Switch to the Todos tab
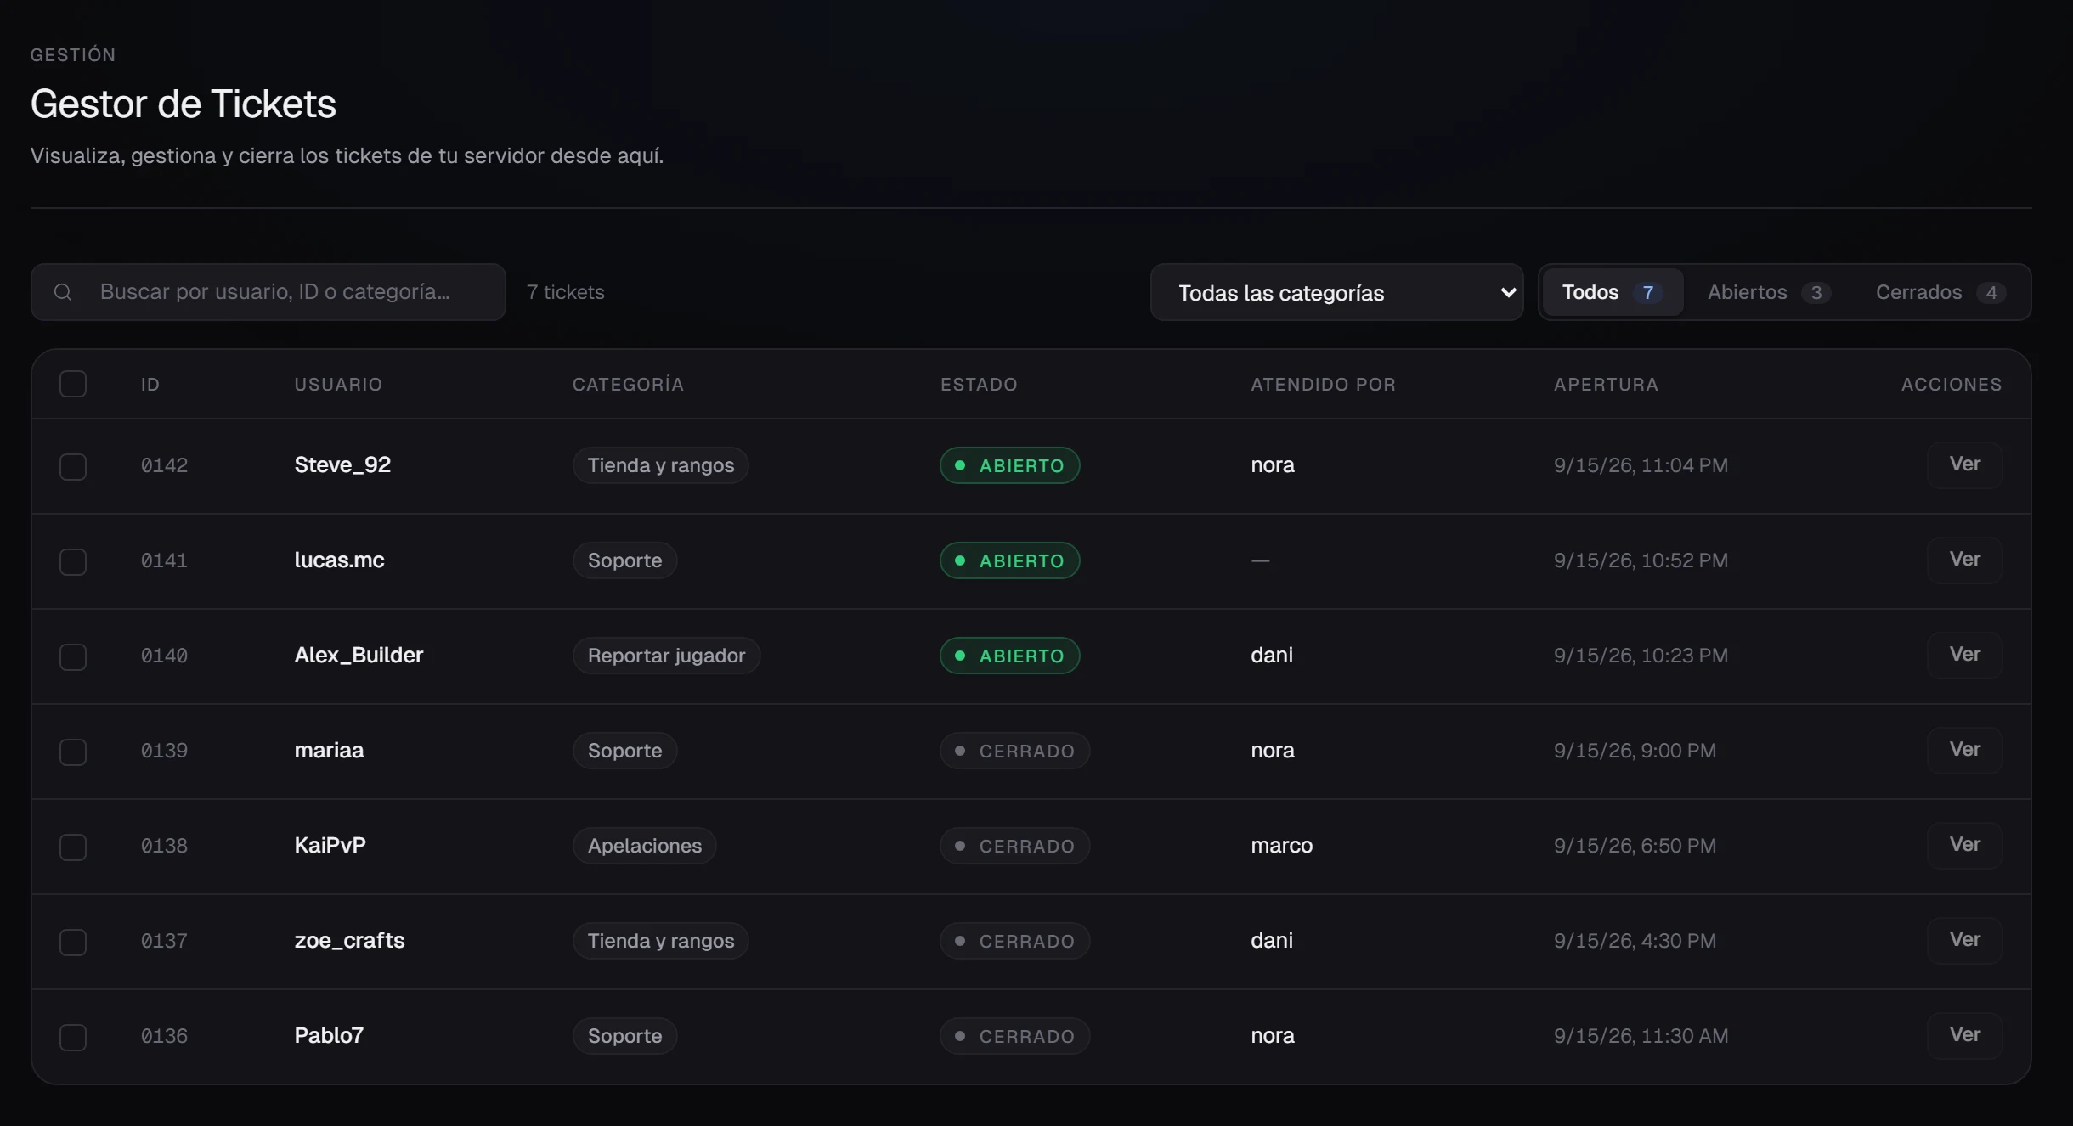Viewport: 2073px width, 1126px height. (x=1612, y=292)
